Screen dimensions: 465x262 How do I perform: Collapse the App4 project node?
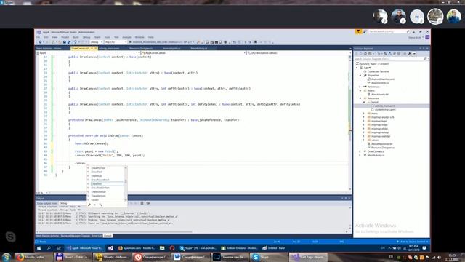[x=357, y=68]
